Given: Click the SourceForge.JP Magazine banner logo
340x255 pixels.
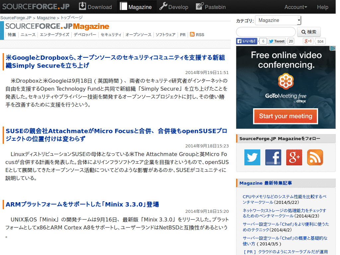Looking at the screenshot, I should (x=57, y=26).
